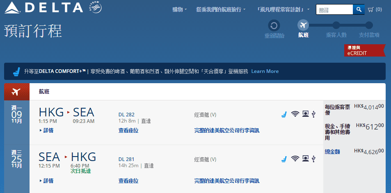Image resolution: width=391 pixels, height=193 pixels.
Task: Click the seat icon for DL 281
Action: (284, 159)
